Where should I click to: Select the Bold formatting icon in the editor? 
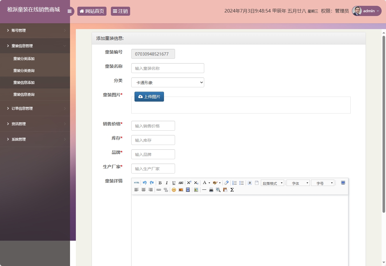pos(160,183)
